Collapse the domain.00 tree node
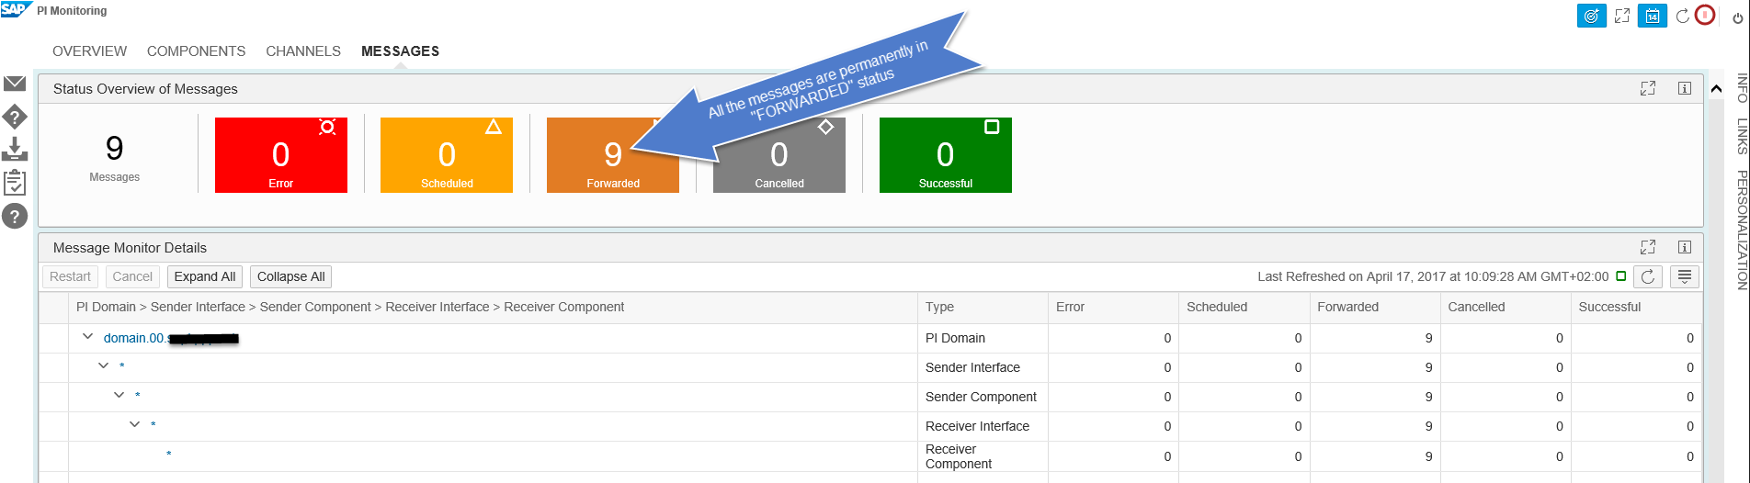1750x483 pixels. (x=88, y=337)
